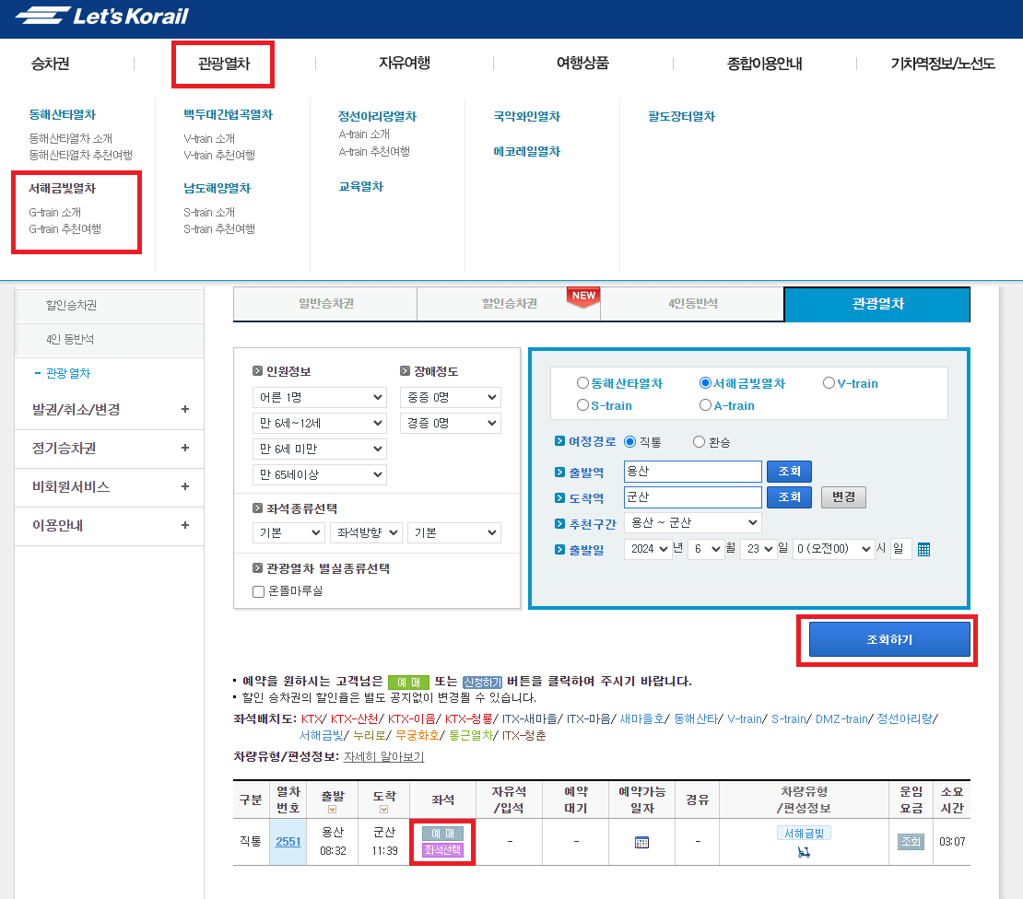Image resolution: width=1023 pixels, height=899 pixels.
Task: Select the A-train radio button
Action: [x=705, y=405]
